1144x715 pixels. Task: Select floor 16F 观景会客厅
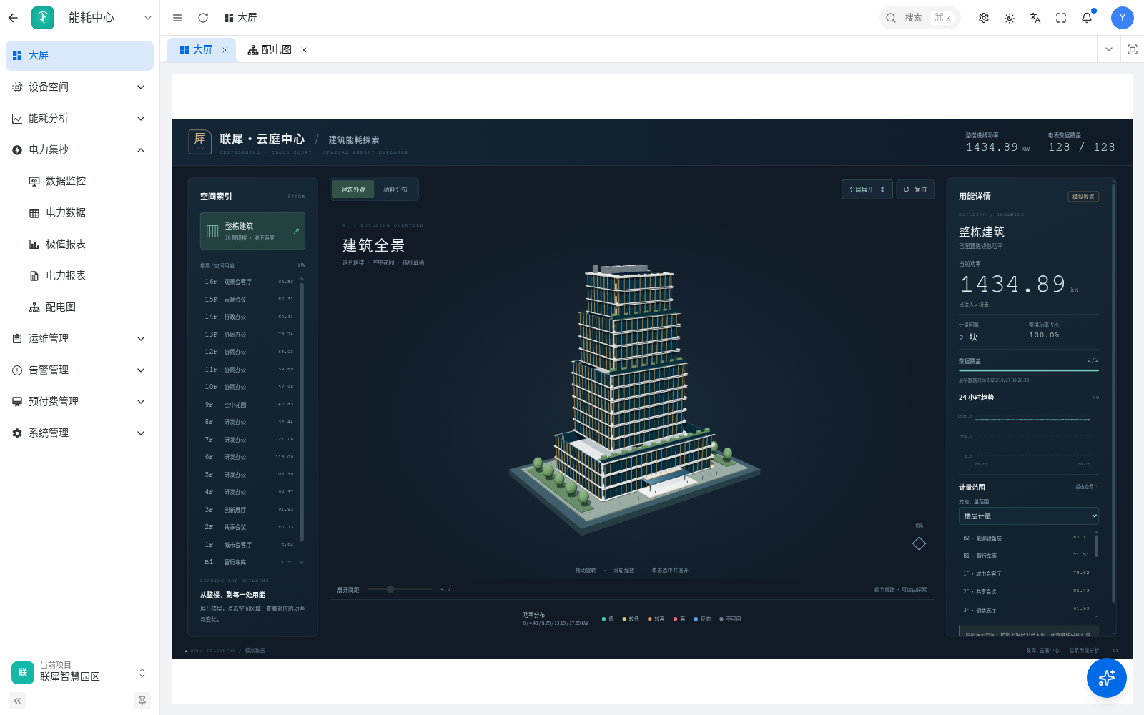pos(250,282)
